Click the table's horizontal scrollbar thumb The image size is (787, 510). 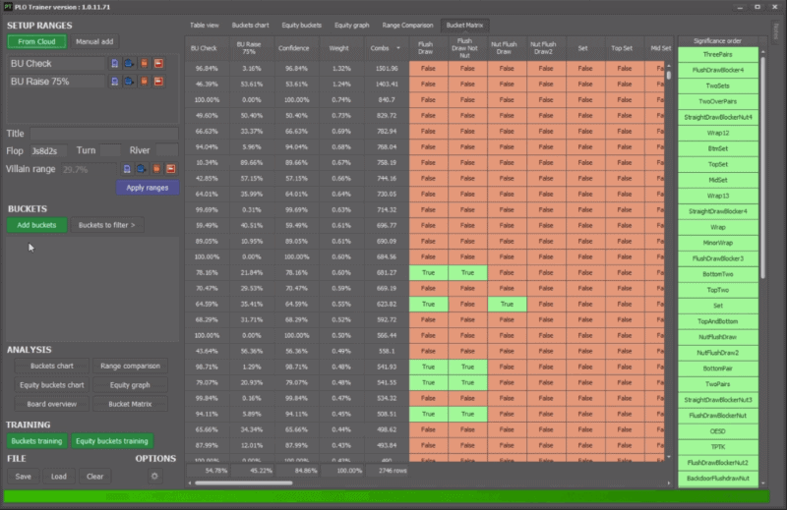244,482
